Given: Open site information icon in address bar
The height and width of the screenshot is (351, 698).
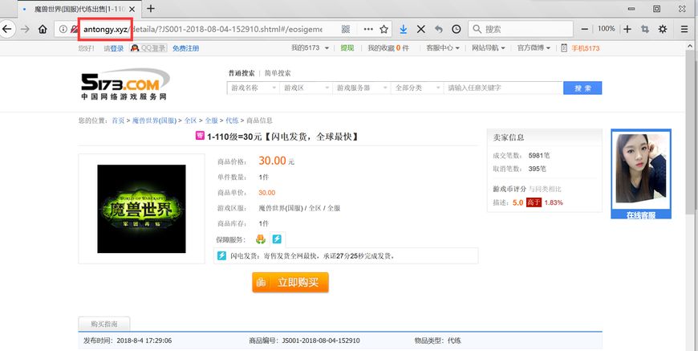Looking at the screenshot, I should (x=63, y=29).
